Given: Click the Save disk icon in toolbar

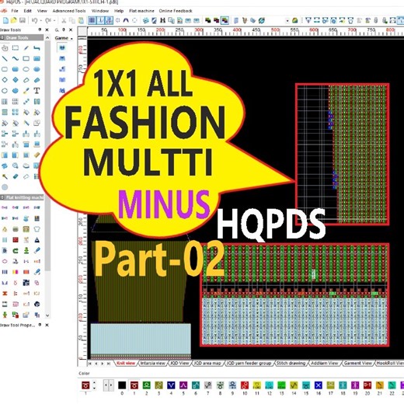Looking at the screenshot, I should click(23, 20).
